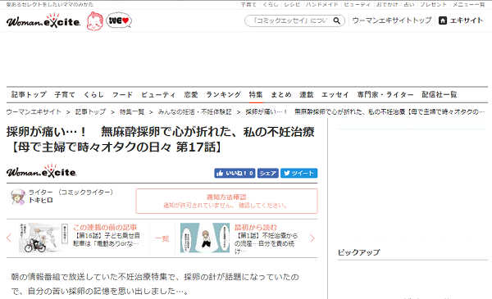
Task: Select ランキング in navigation bar
Action: tap(223, 94)
